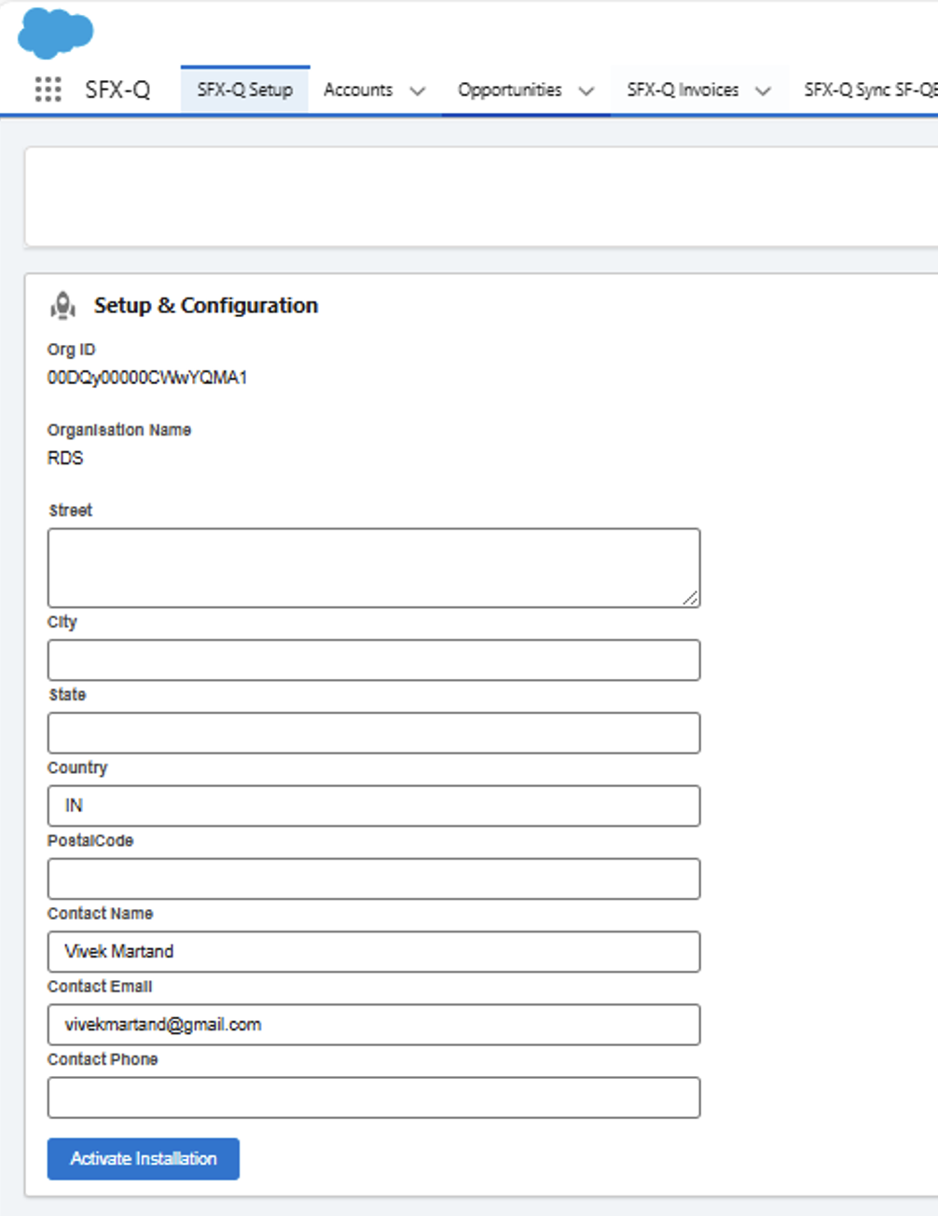Focus the City input field

pos(373,659)
